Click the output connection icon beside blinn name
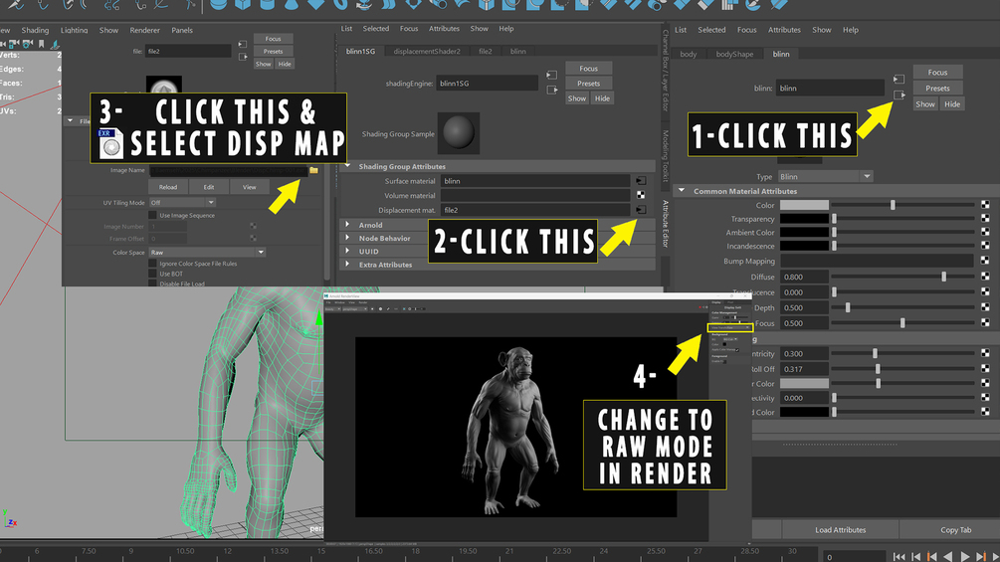Screen dimensions: 1000x562 click(899, 94)
